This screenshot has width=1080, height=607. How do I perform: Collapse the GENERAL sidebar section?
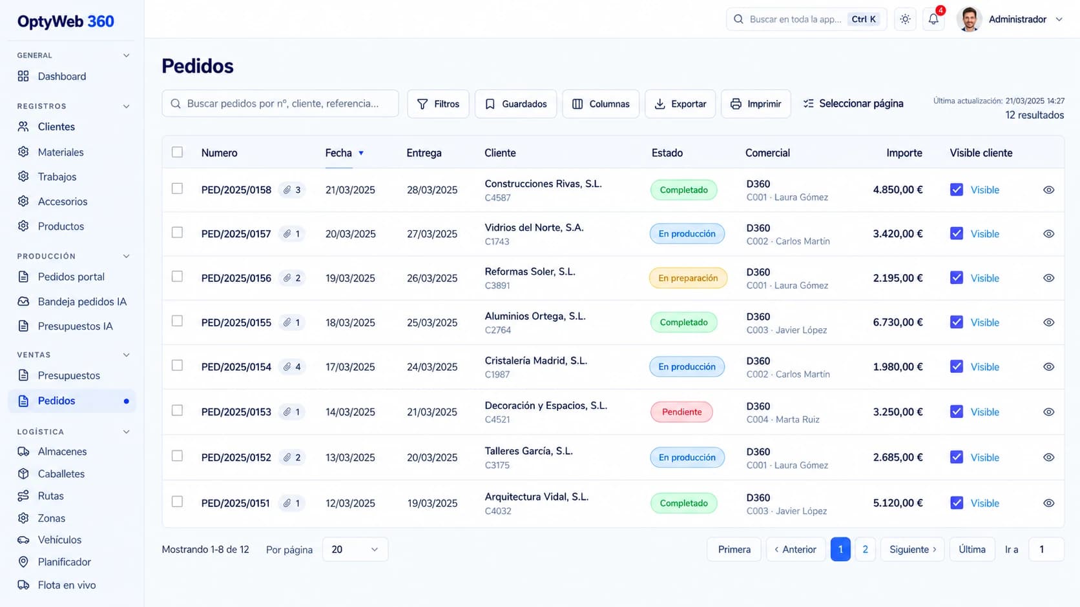(x=127, y=55)
